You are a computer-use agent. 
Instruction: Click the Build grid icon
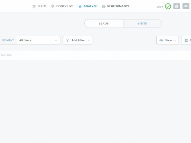(34, 6)
